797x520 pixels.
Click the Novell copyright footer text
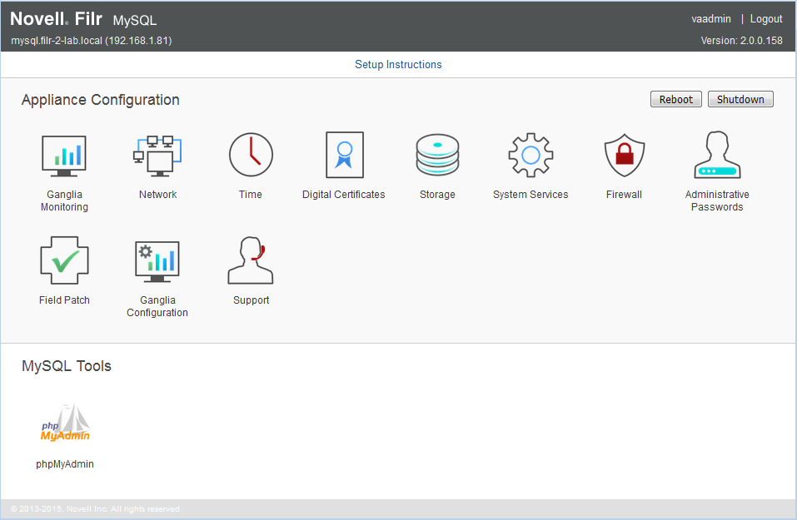(x=96, y=509)
